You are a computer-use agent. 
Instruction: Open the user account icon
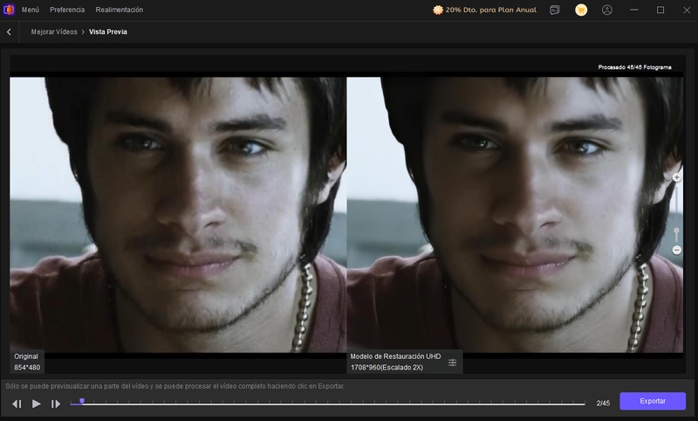607,10
